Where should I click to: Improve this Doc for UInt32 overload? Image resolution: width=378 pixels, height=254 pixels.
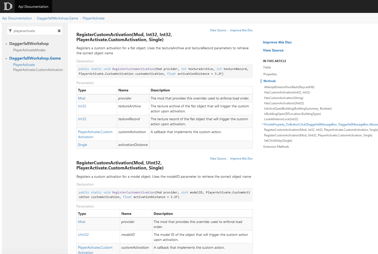(x=241, y=159)
